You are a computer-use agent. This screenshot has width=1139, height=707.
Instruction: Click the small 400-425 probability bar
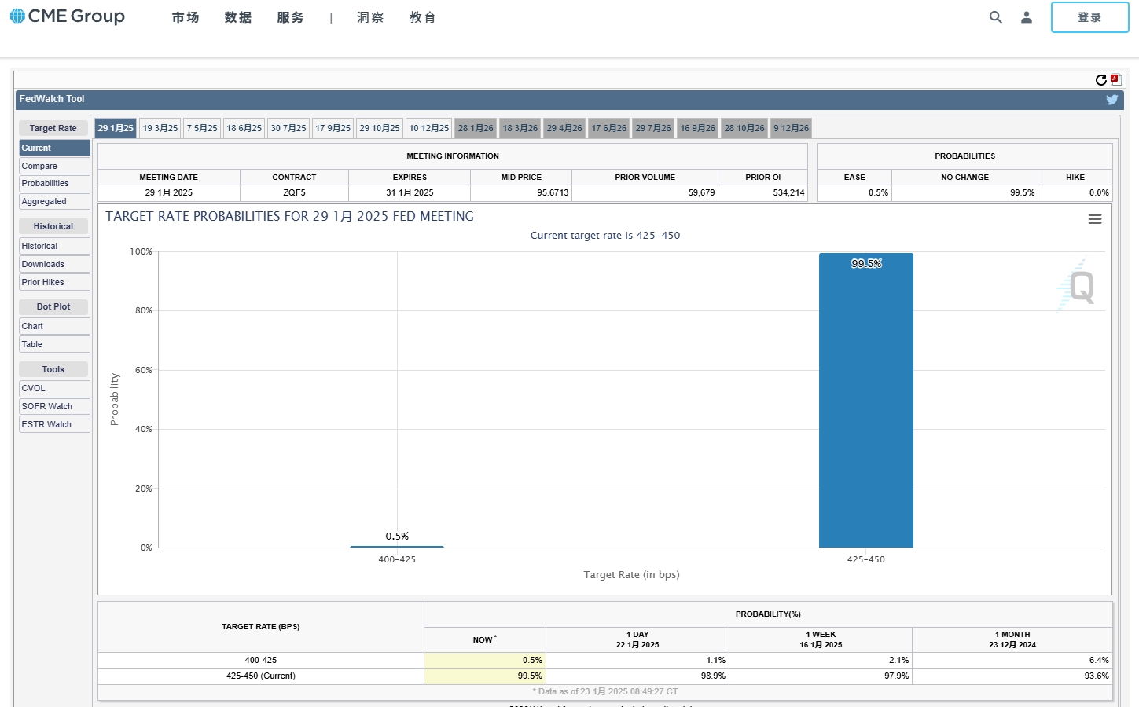pyautogui.click(x=397, y=547)
